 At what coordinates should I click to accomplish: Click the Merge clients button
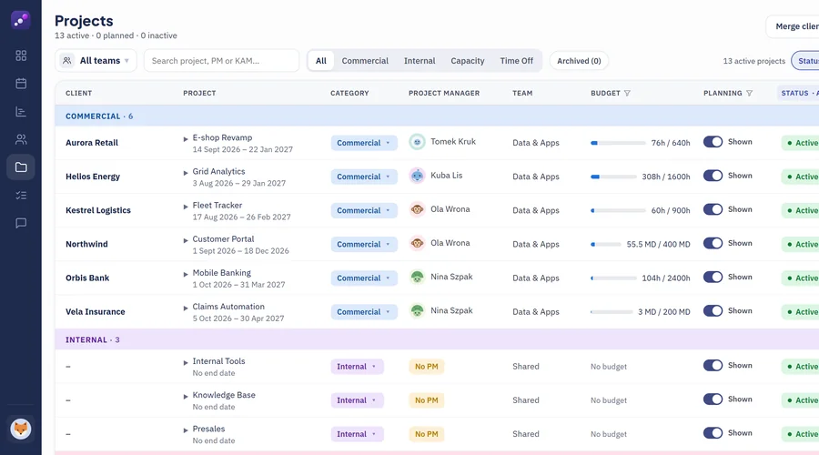pyautogui.click(x=793, y=26)
